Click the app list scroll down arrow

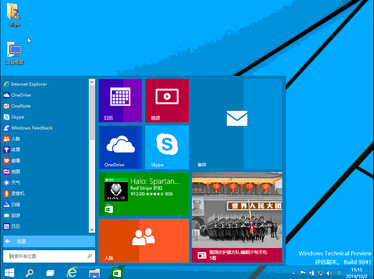coord(92,230)
